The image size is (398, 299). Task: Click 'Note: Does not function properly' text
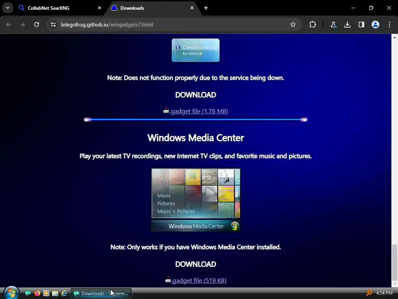pos(196,78)
